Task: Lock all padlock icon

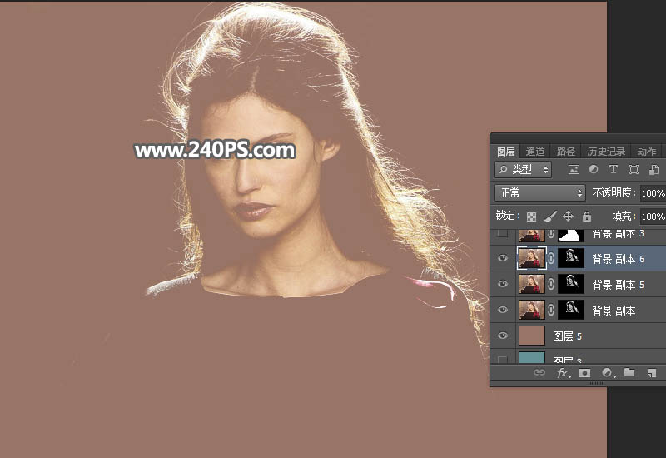Action: pyautogui.click(x=587, y=217)
